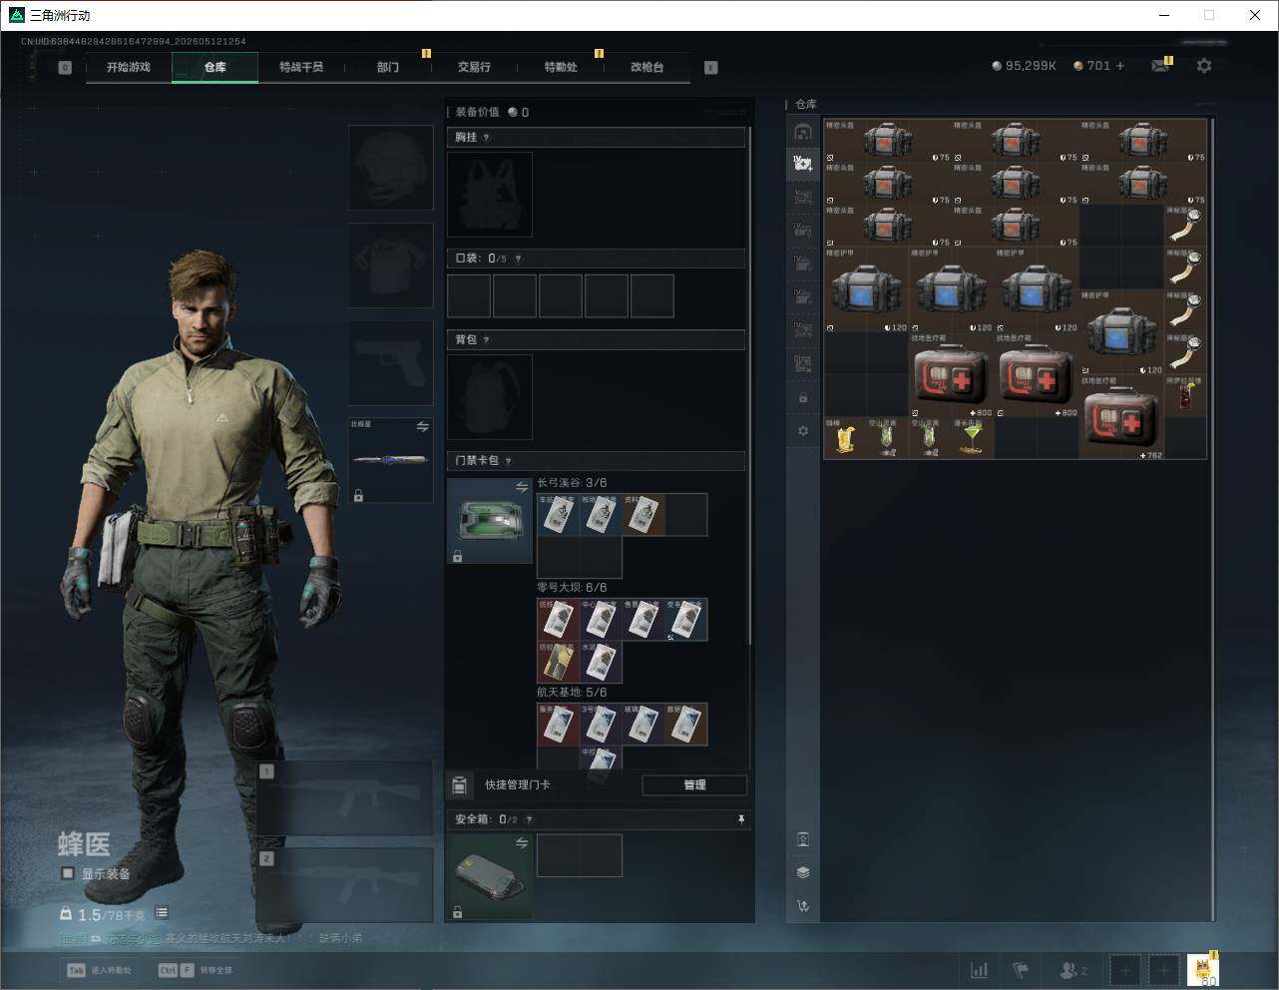Image resolution: width=1279 pixels, height=990 pixels.
Task: Click the help icon next to 胸挂
Action: tap(487, 138)
